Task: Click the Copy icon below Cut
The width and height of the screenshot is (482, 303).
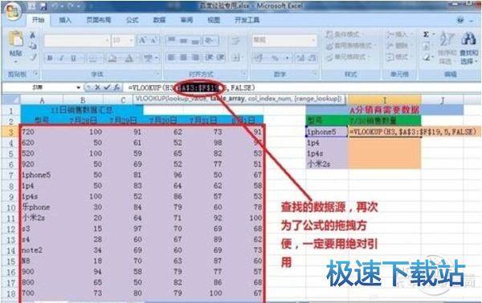Action: click(33, 46)
